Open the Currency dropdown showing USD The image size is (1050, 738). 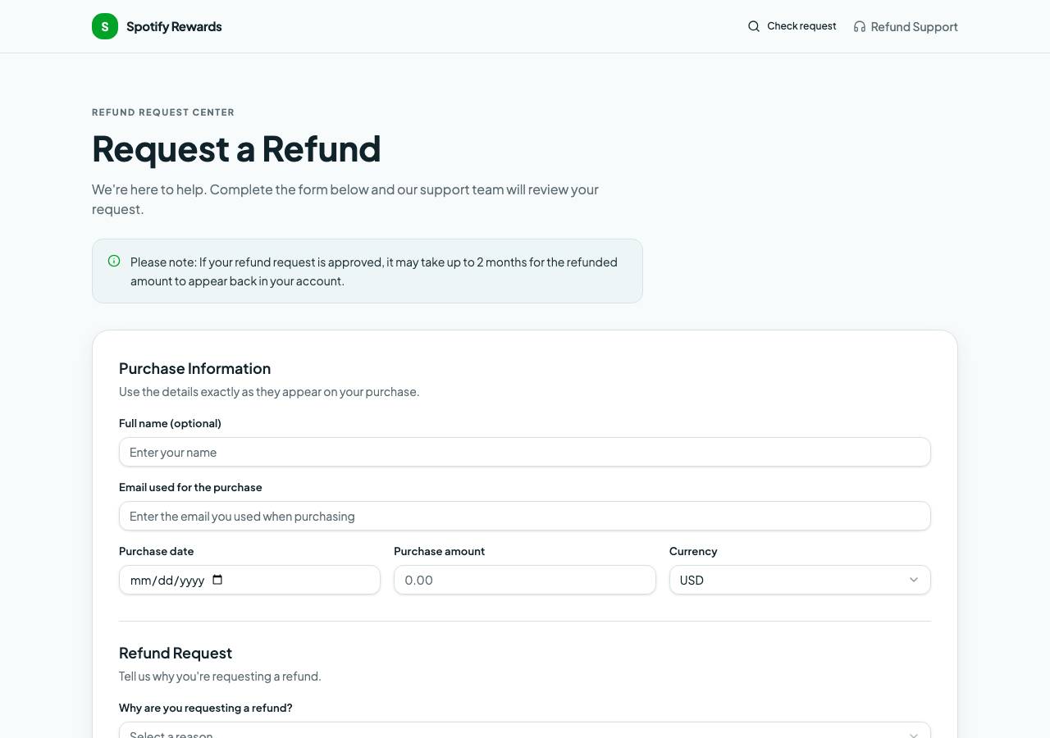pos(800,580)
